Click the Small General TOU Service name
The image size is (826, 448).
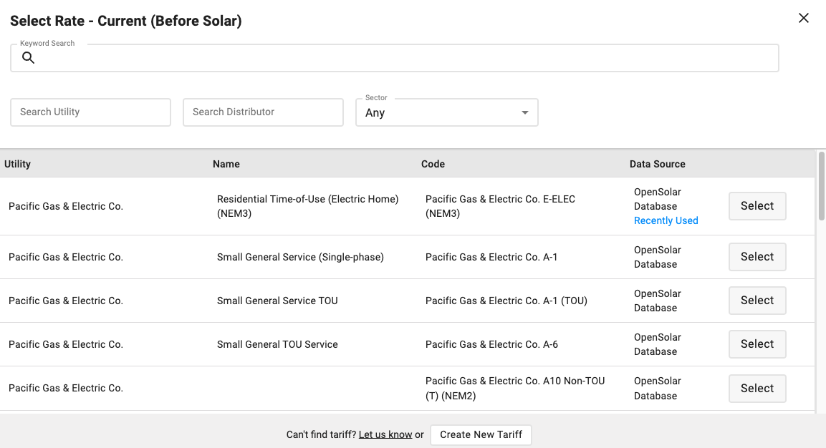coord(277,344)
